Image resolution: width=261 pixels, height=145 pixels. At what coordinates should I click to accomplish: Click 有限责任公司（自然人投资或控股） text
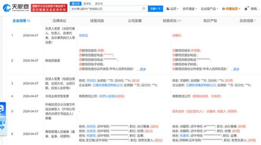(x=102, y=96)
